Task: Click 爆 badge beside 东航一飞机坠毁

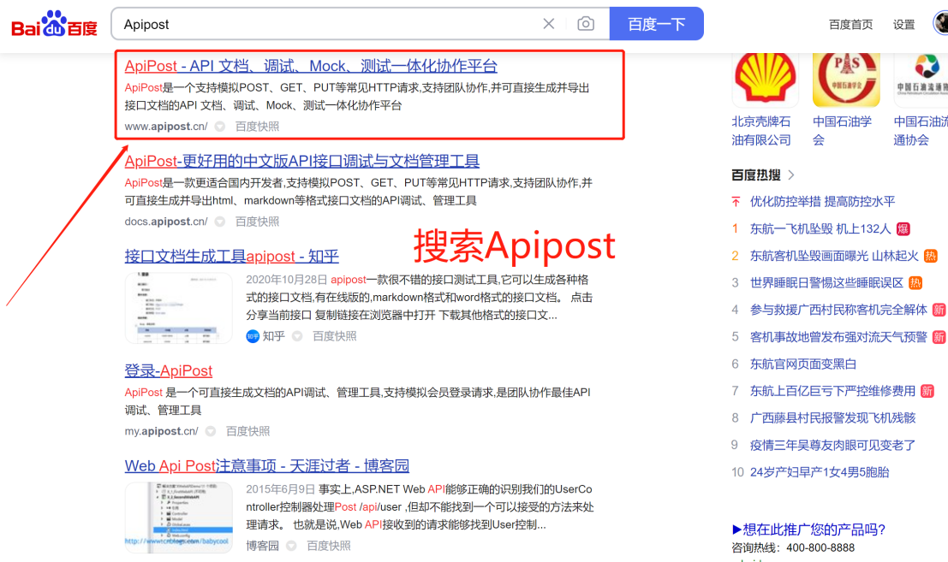Action: pos(903,228)
